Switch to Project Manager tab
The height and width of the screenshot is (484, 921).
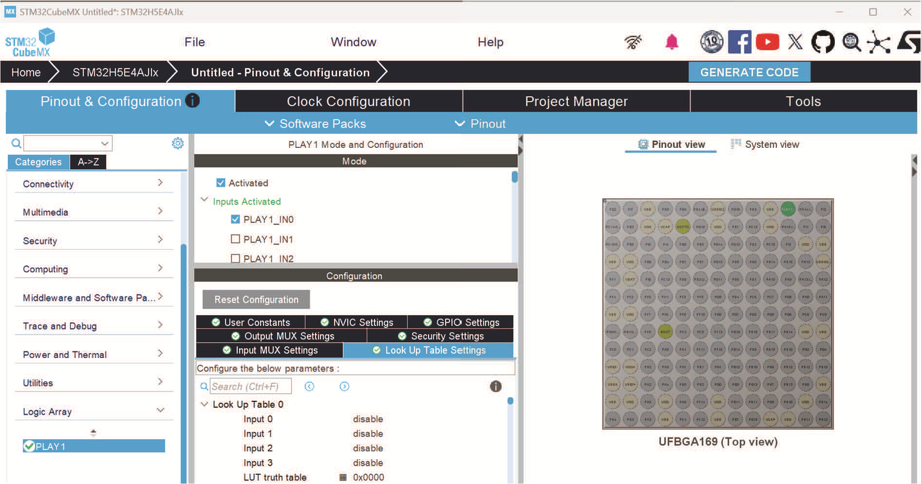click(577, 101)
